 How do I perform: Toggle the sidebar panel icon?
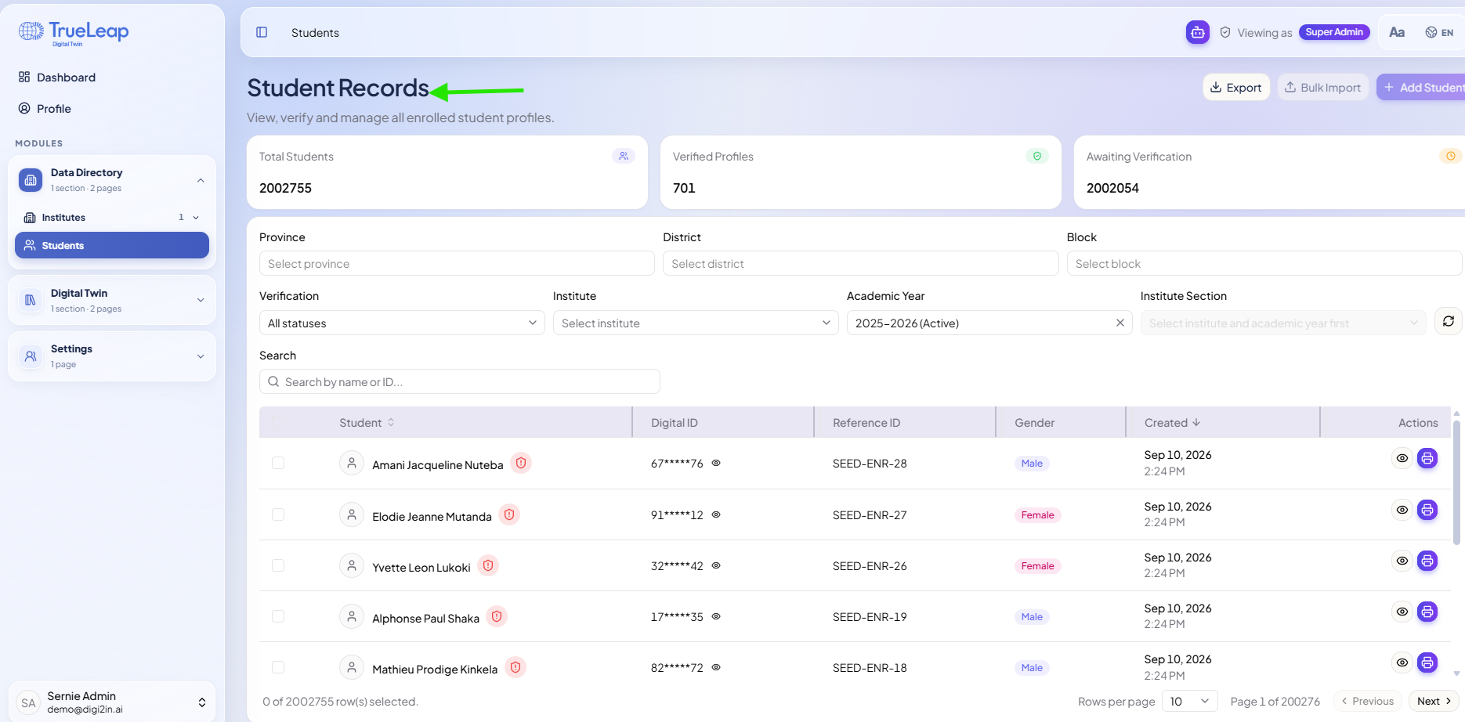[x=262, y=32]
